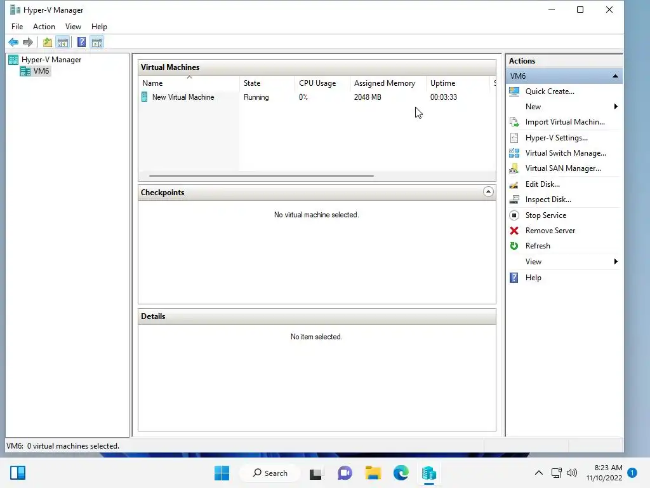
Task: Click Refresh action
Action: 538,246
